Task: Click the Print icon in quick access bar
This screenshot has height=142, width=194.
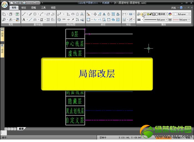Action: click(24, 3)
